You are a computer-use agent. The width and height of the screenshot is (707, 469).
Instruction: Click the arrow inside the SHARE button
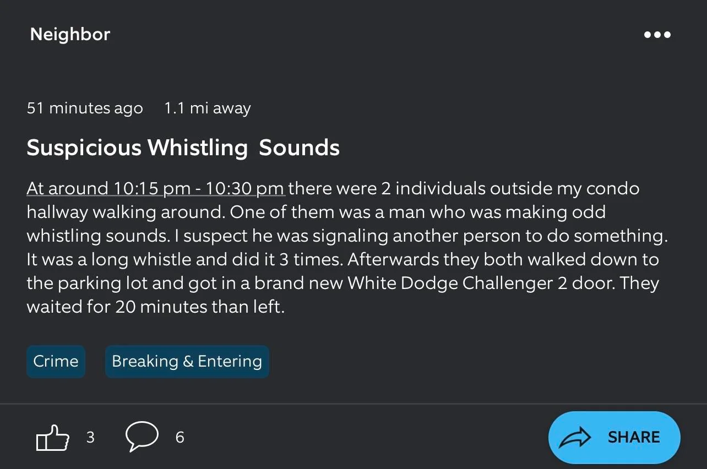pyautogui.click(x=576, y=437)
